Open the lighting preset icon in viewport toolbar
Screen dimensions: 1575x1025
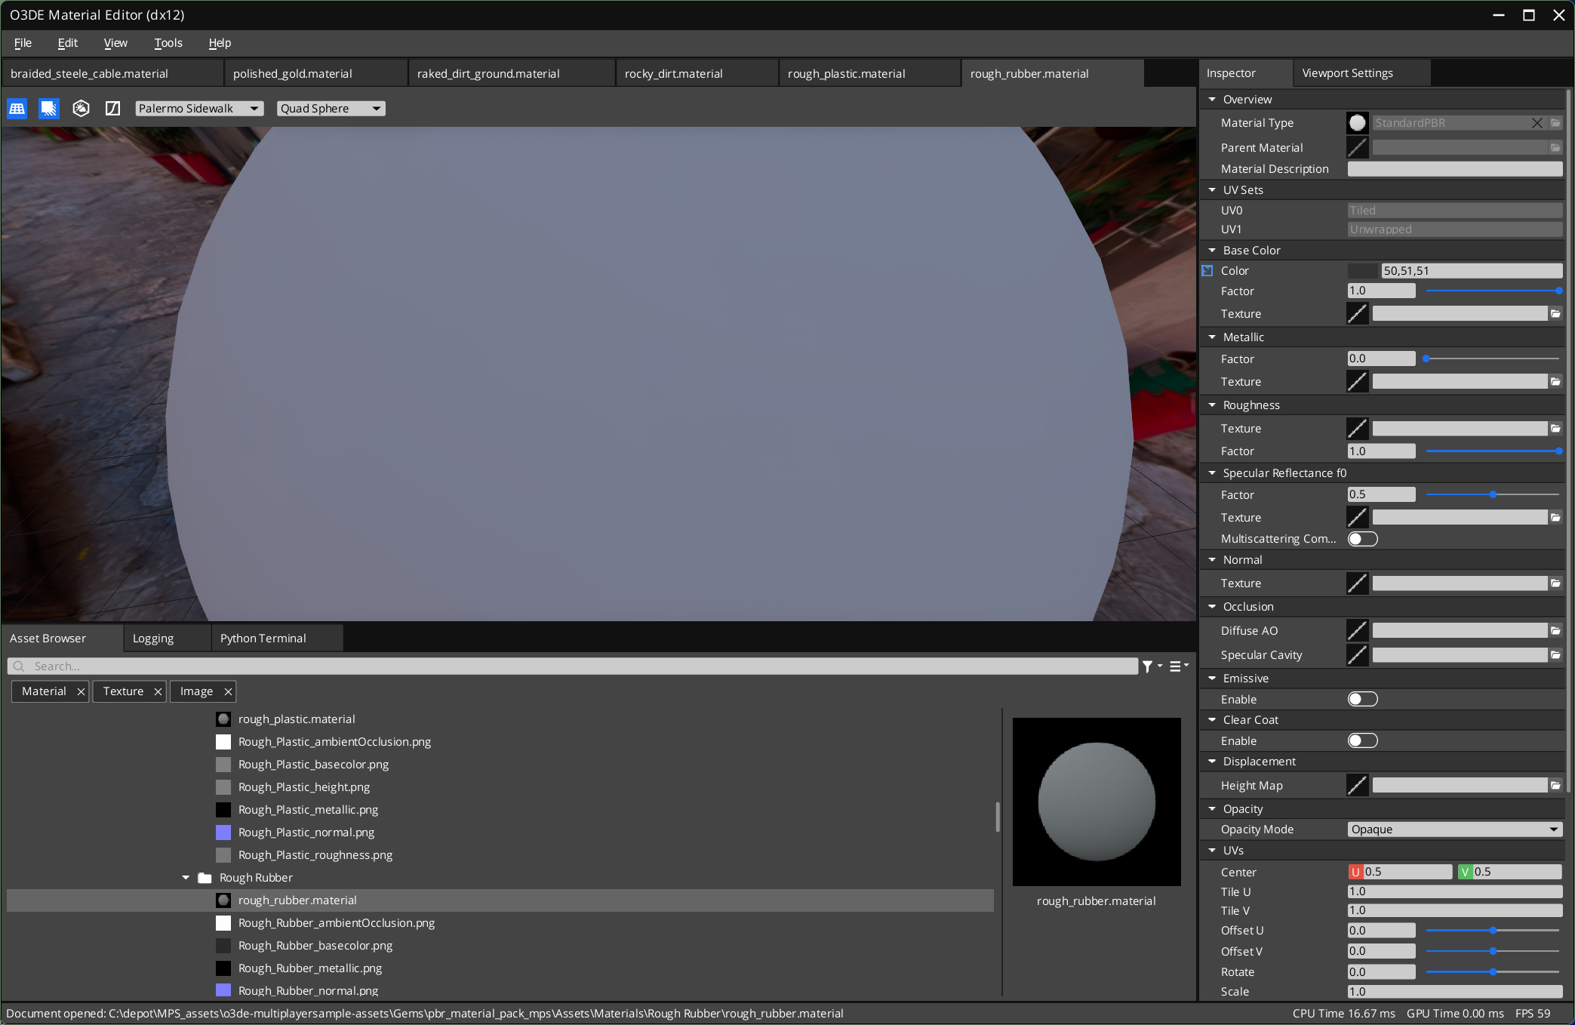point(81,108)
